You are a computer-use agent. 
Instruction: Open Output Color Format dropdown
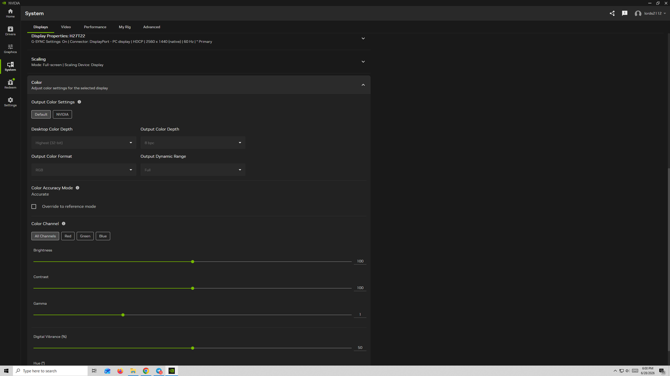[x=84, y=170]
